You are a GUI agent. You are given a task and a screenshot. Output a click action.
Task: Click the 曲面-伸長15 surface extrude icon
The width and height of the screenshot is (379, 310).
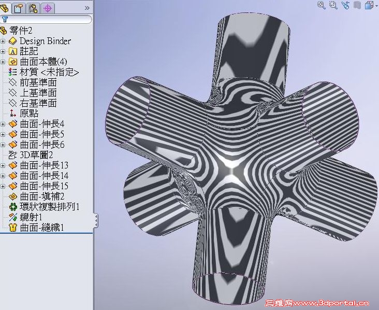pos(13,186)
